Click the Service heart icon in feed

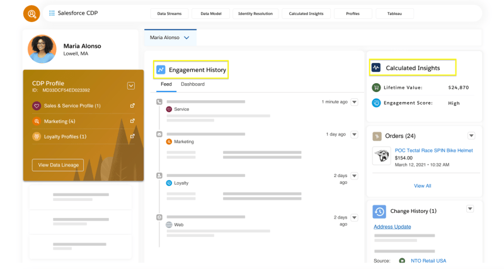tap(169, 109)
